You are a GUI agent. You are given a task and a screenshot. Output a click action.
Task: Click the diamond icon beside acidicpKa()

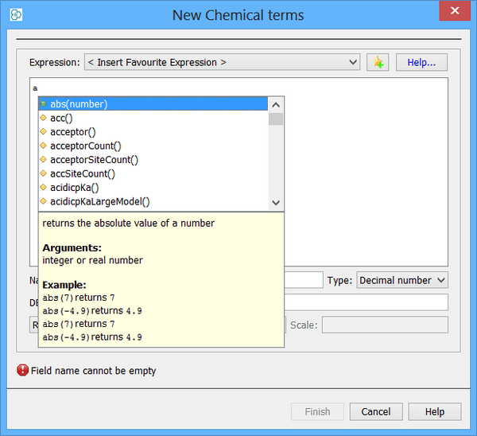tap(43, 188)
